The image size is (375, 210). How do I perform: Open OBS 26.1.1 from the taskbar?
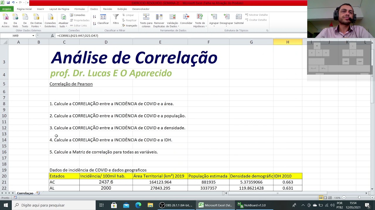tap(176, 205)
